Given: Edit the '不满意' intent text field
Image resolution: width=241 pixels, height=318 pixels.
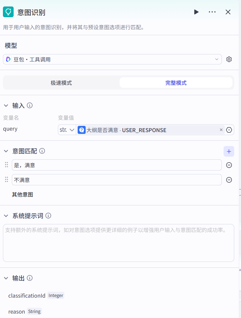Looking at the screenshot, I should (x=117, y=180).
